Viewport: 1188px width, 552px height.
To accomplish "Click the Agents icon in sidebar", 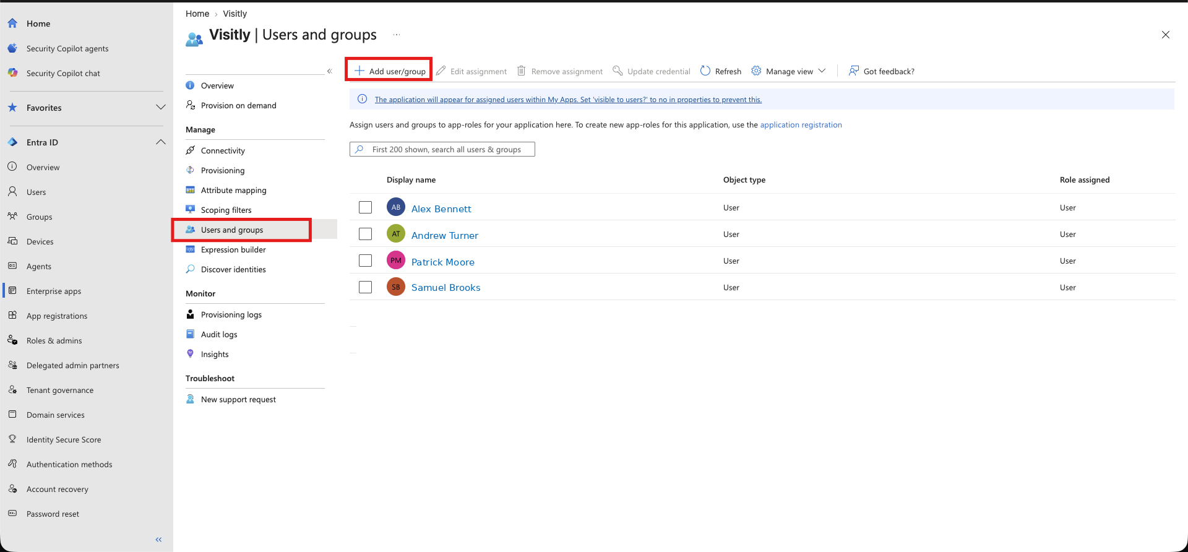I will point(12,265).
